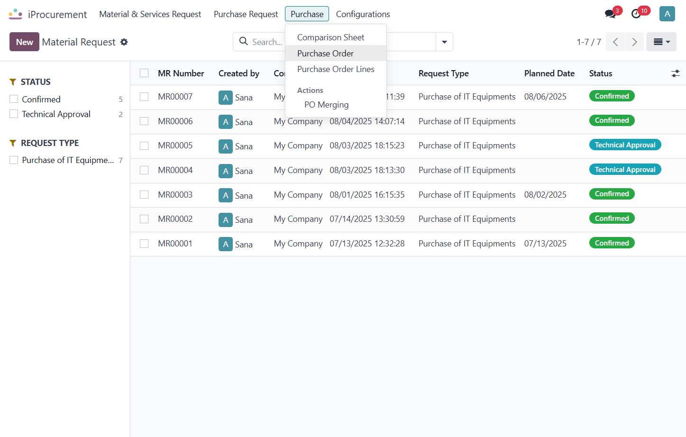Open the iProcurement app logo icon
The image size is (686, 437).
[15, 14]
